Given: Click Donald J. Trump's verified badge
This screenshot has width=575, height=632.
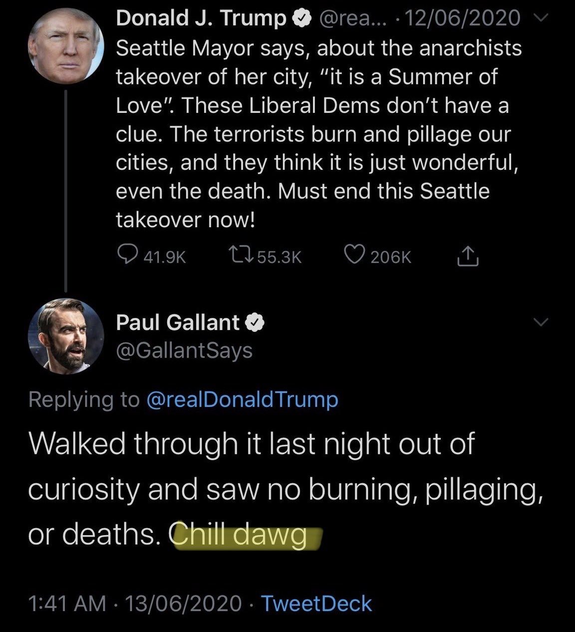Looking at the screenshot, I should pyautogui.click(x=299, y=19).
